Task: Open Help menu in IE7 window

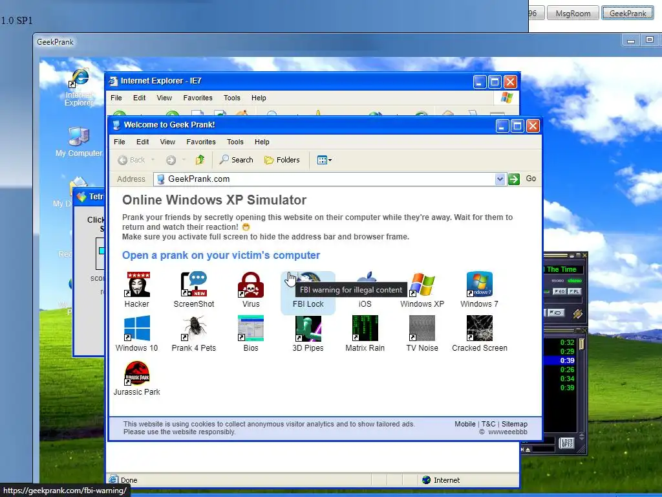Action: (x=259, y=98)
